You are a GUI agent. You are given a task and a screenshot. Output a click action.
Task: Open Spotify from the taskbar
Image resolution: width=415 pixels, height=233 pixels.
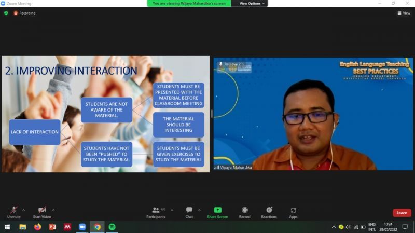click(x=112, y=227)
